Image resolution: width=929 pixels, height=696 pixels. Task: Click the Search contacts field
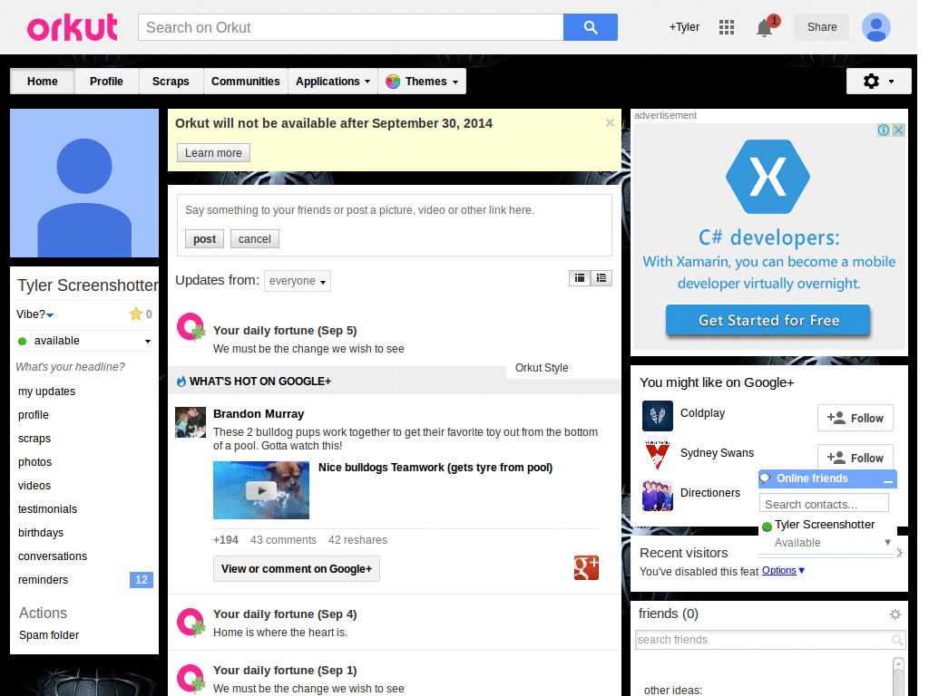(824, 504)
